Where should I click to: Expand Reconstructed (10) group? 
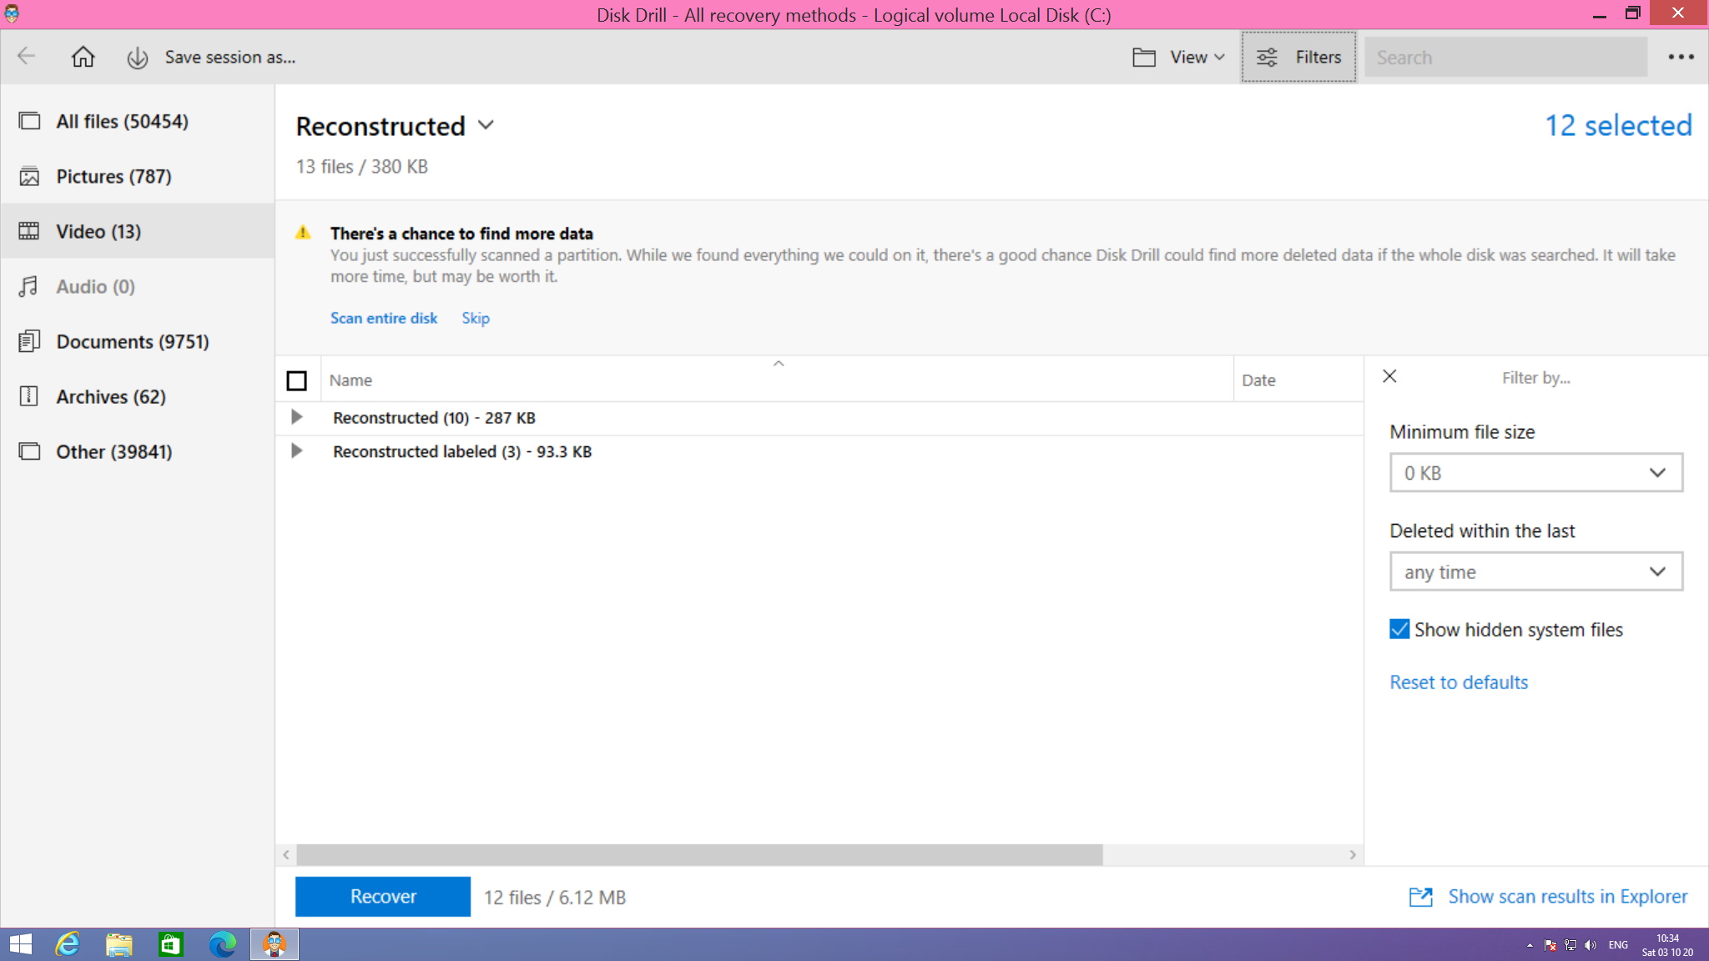coord(296,417)
